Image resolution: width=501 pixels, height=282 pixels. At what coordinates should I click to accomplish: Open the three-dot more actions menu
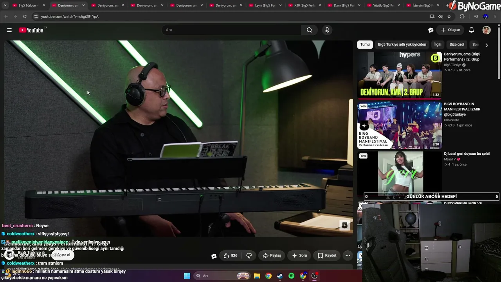[348, 255]
